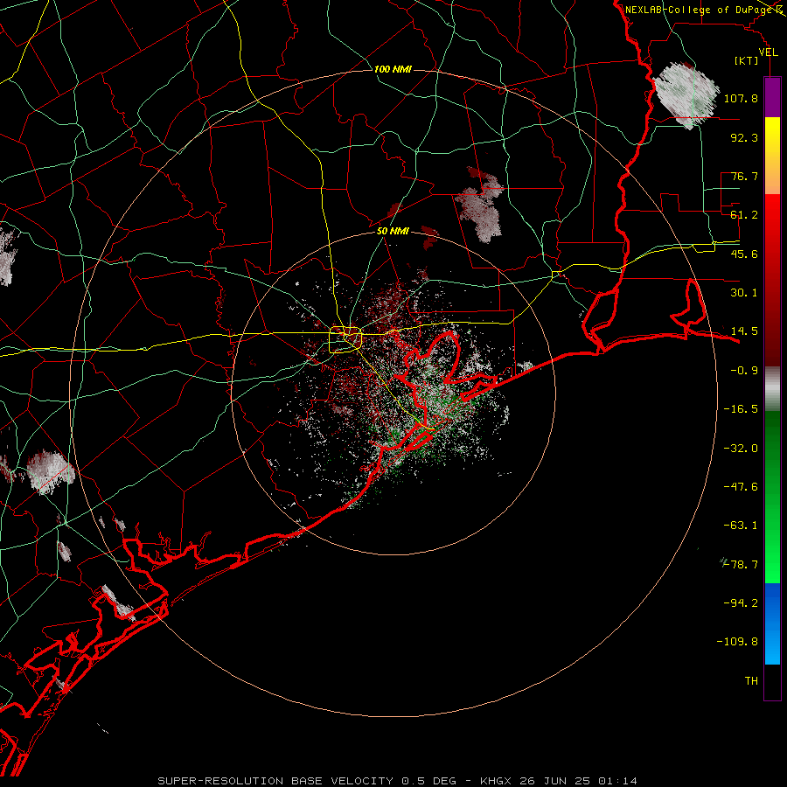Select the 107.8 value on velocity scale
The height and width of the screenshot is (787, 787).
coord(741,98)
